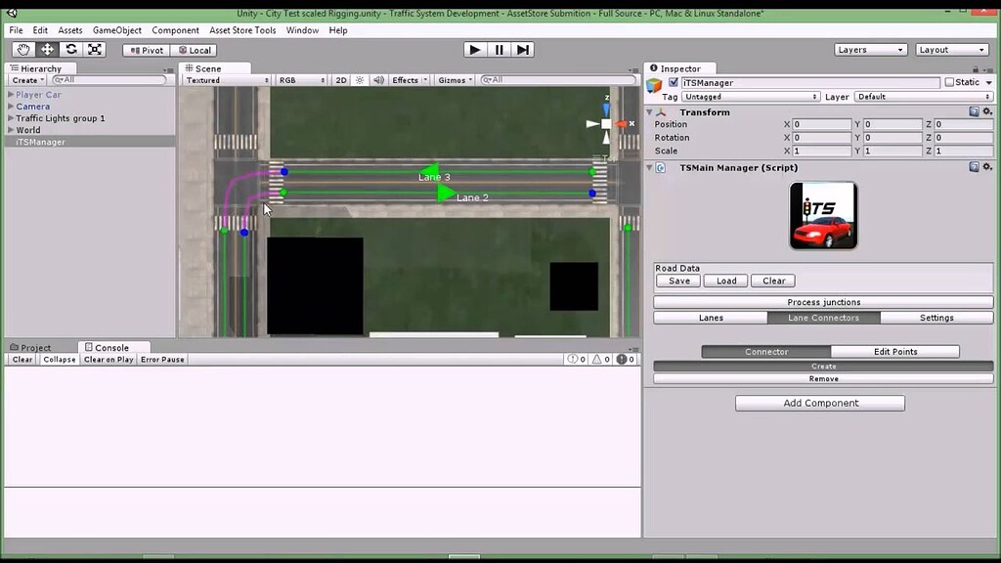Viewport: 1001px width, 563px height.
Task: Open the Transform component settings gear
Action: pyautogui.click(x=985, y=111)
